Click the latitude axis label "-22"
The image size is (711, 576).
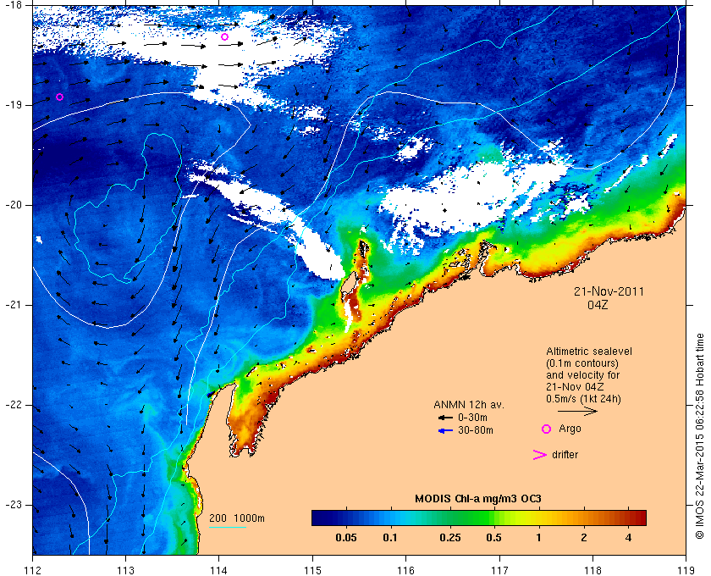[12, 404]
